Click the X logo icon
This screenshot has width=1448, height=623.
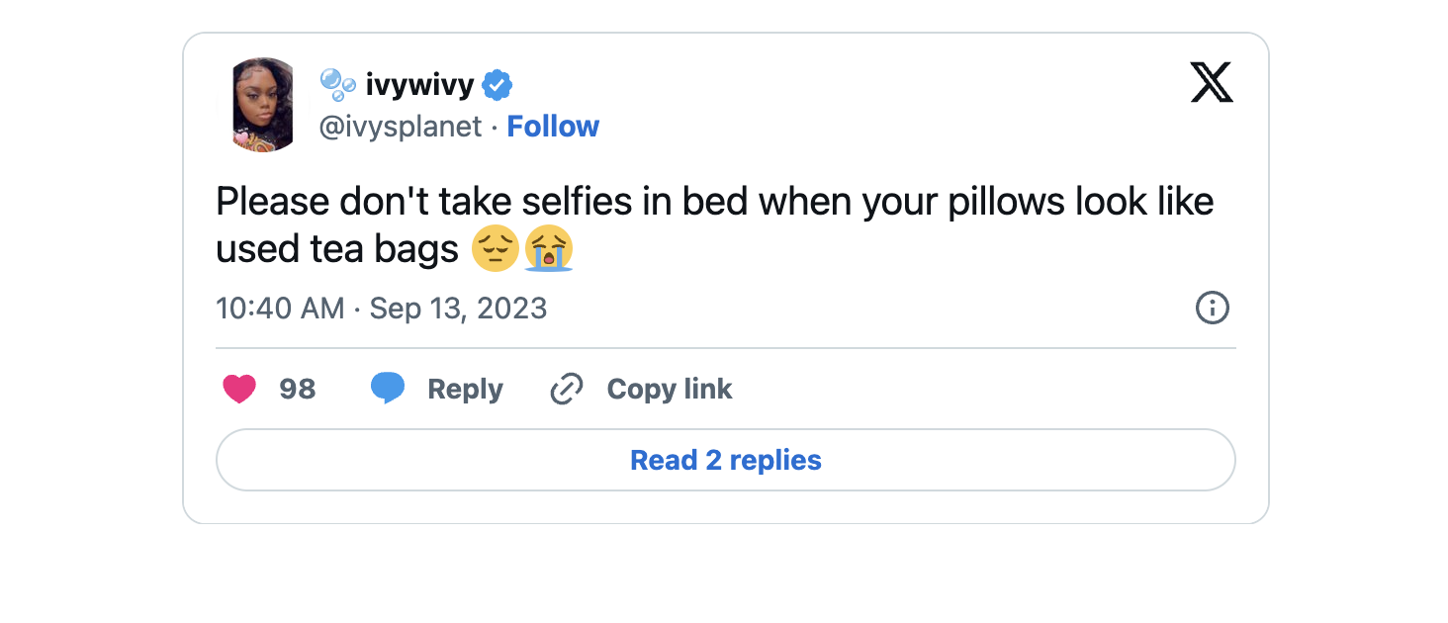pyautogui.click(x=1212, y=82)
